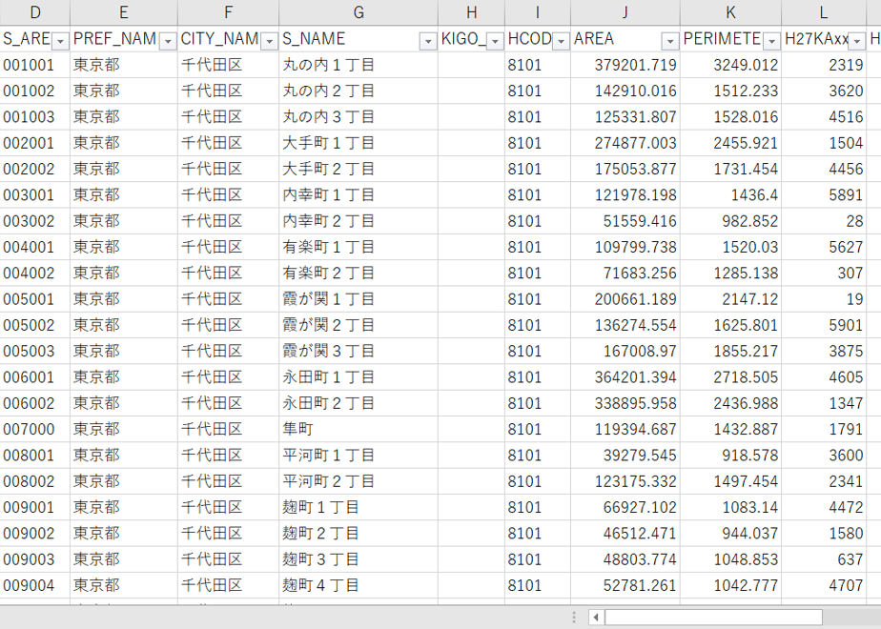Open the S_NAME filter dropdown arrow
The height and width of the screenshot is (629, 881).
click(428, 41)
